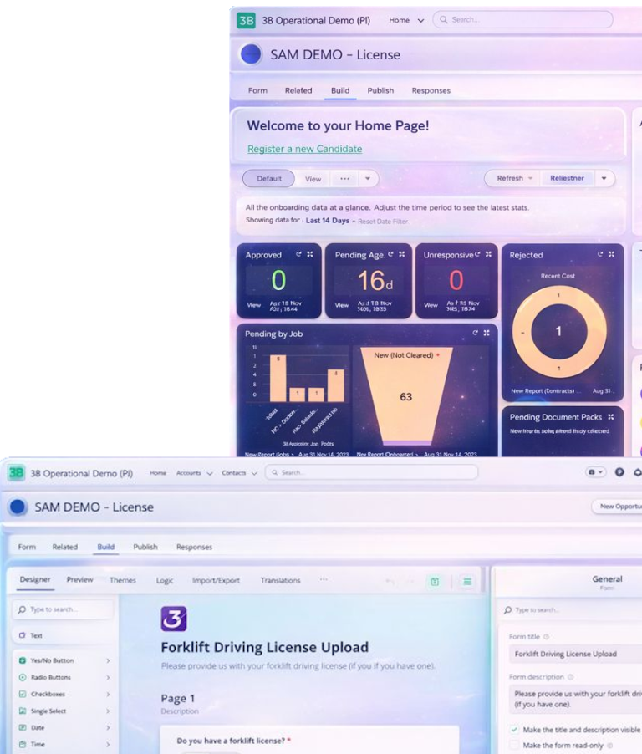Click the purple form logo above the title
The width and height of the screenshot is (642, 754).
(x=173, y=619)
